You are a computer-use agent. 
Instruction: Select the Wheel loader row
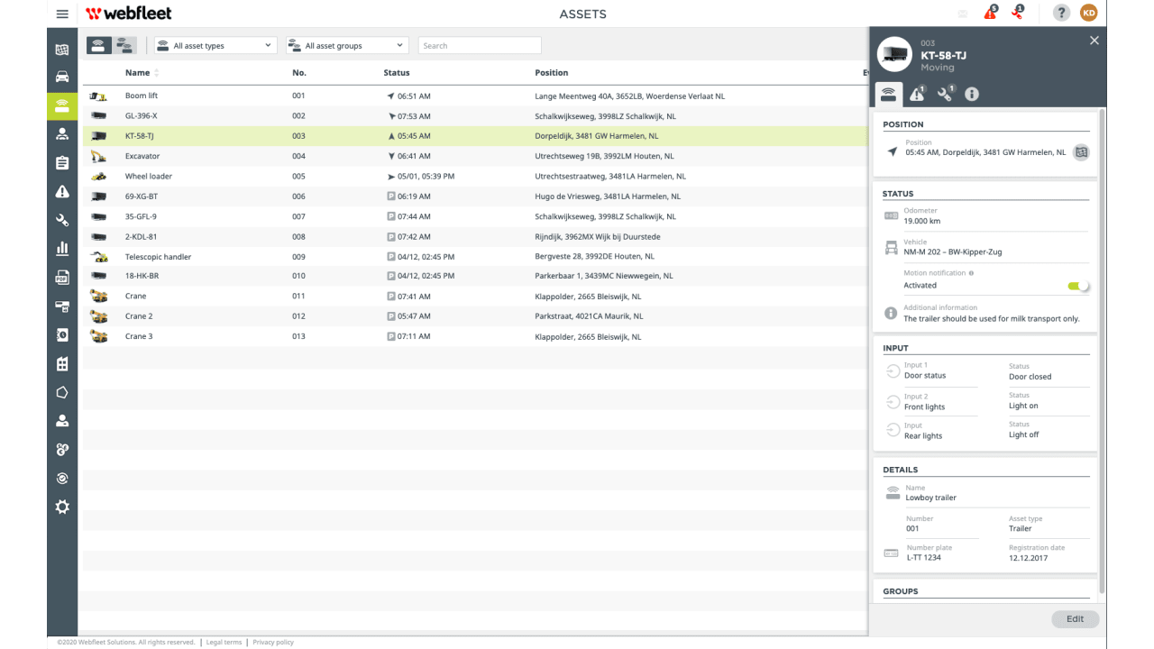pos(475,177)
